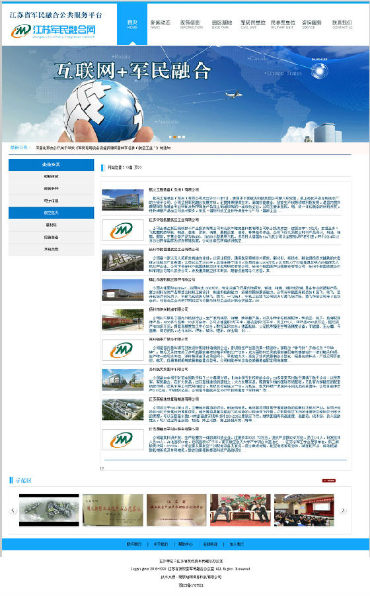Click logo thumbnail of the last company
Screen dimensions: 370x596
123,440
